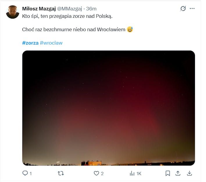The height and width of the screenshot is (182, 206).
Task: Click the reply count of 1
Action: tap(31, 174)
